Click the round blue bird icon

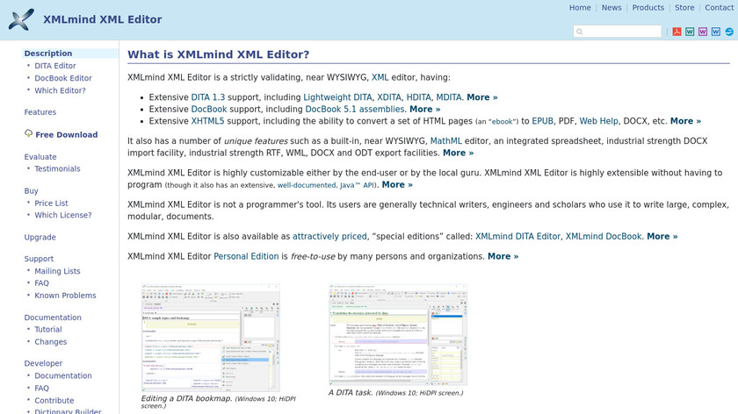729,32
